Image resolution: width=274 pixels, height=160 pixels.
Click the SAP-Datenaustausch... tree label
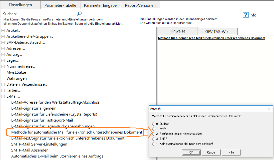(x=25, y=42)
